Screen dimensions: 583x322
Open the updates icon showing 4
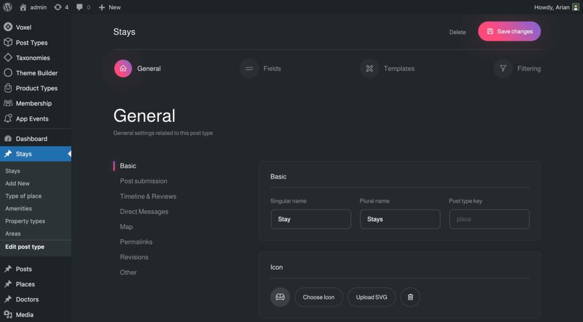58,7
